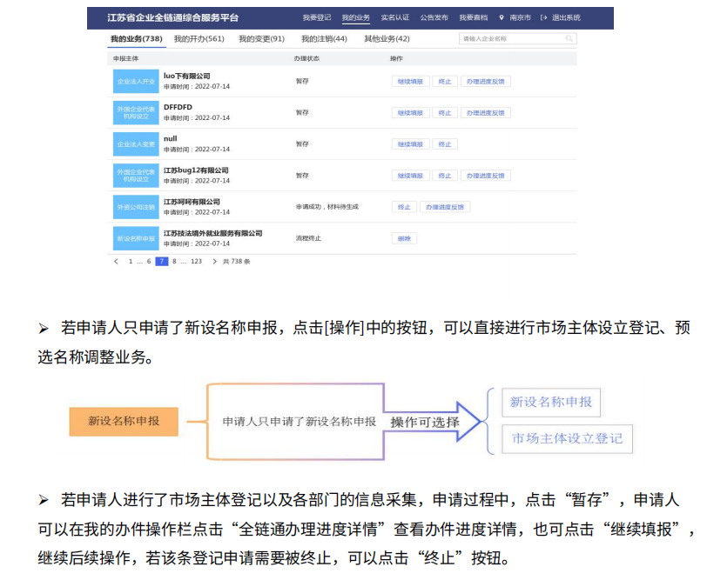Click the 江苏省企业全链通综合服务平台 title
The height and width of the screenshot is (580, 707).
click(x=172, y=17)
